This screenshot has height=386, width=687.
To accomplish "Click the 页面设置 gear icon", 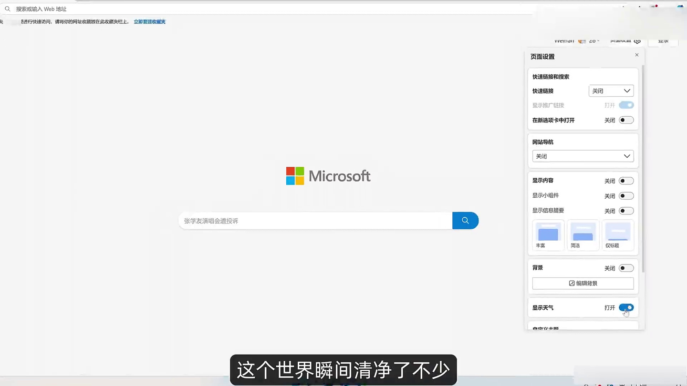I will point(637,41).
